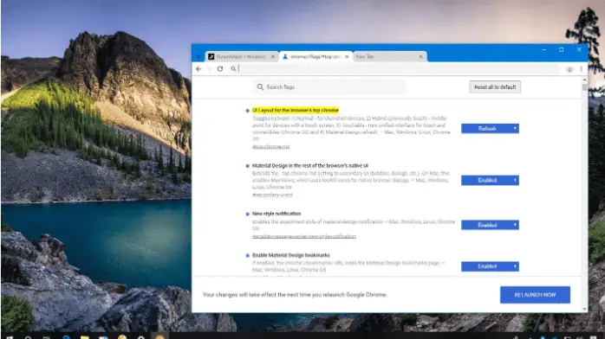
Task: Reload the page with the refresh icon
Action: pyautogui.click(x=220, y=69)
